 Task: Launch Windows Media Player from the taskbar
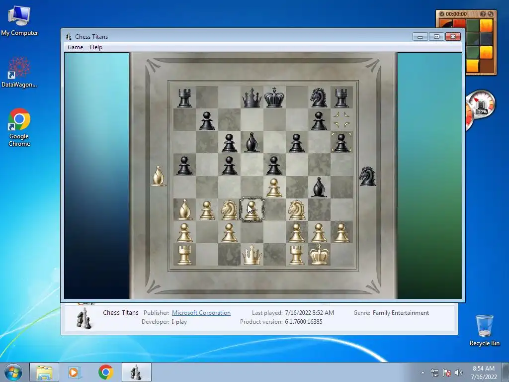[74, 372]
